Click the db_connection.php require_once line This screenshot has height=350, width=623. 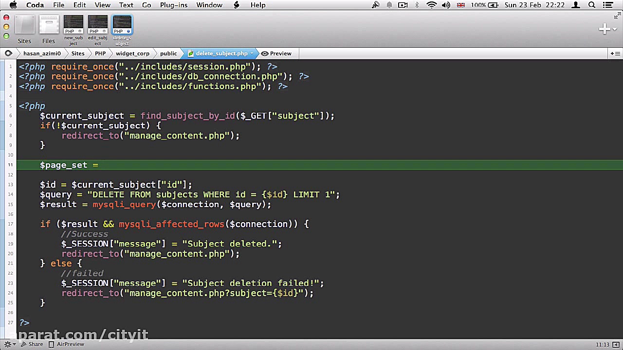tap(164, 76)
